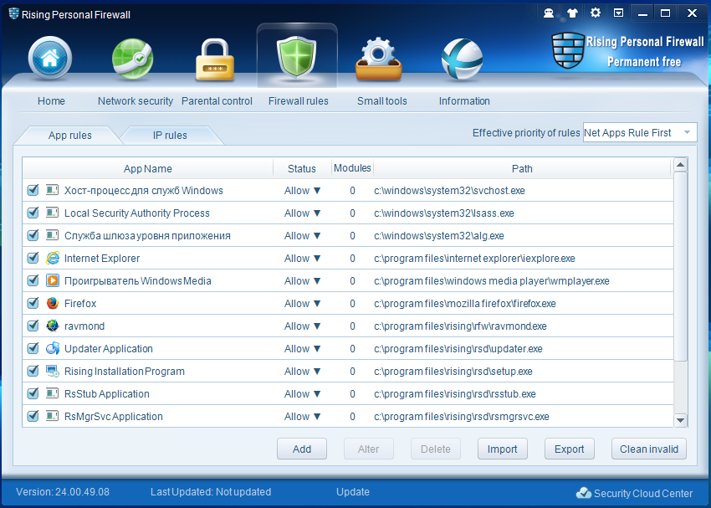Click the Firefox app icon in list

[53, 303]
